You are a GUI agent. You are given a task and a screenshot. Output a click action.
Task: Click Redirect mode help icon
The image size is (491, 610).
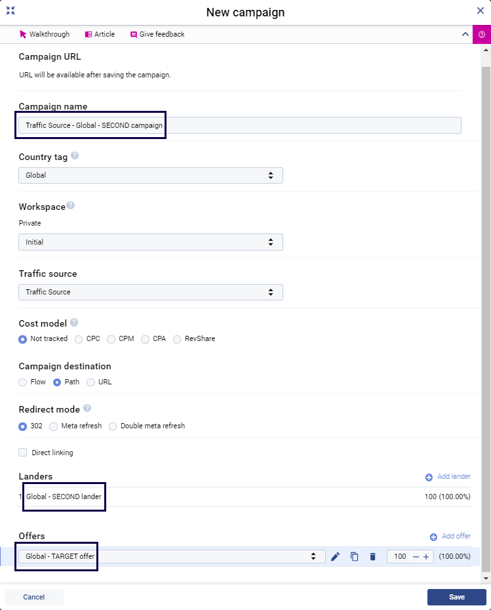pyautogui.click(x=87, y=408)
